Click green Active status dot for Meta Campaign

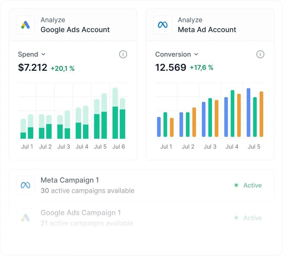236,185
